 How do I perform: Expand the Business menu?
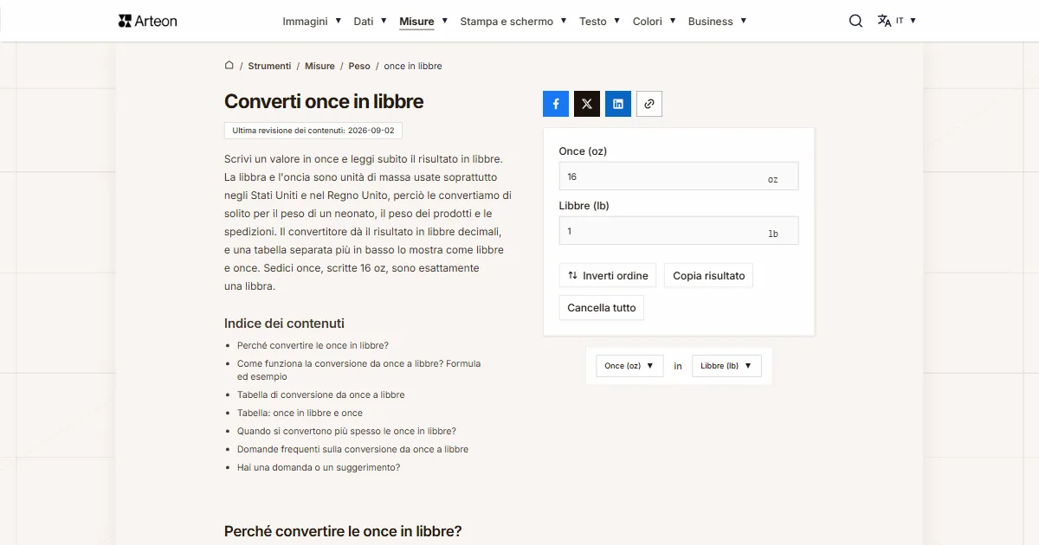718,21
